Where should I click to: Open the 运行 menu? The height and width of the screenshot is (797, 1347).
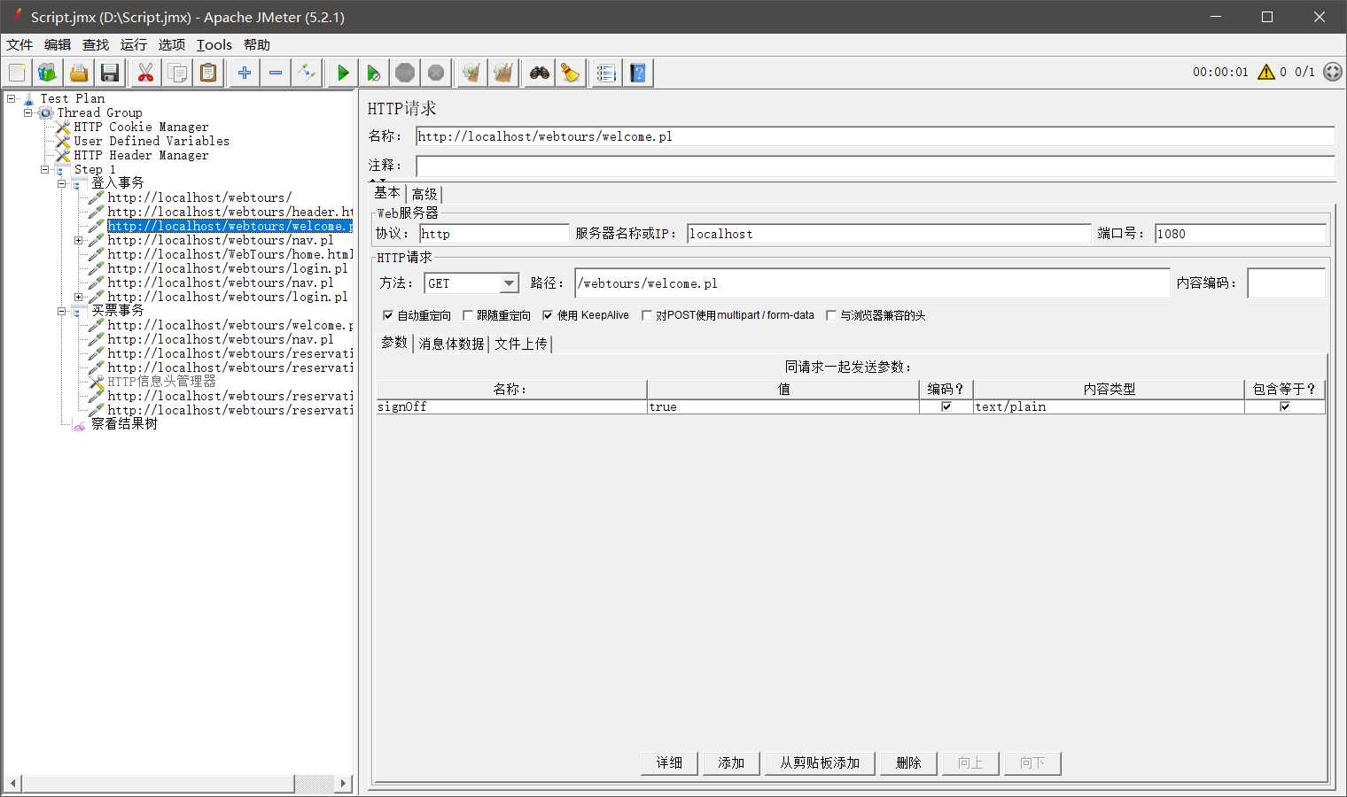pyautogui.click(x=134, y=44)
